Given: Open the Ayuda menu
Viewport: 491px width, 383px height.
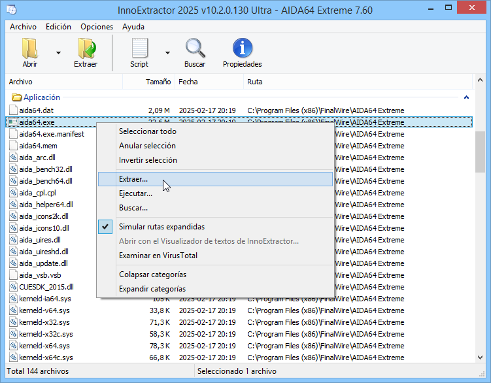Looking at the screenshot, I should [133, 27].
